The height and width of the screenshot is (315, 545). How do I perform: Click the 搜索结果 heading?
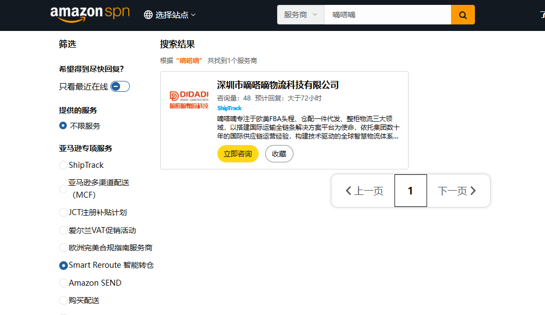point(177,44)
